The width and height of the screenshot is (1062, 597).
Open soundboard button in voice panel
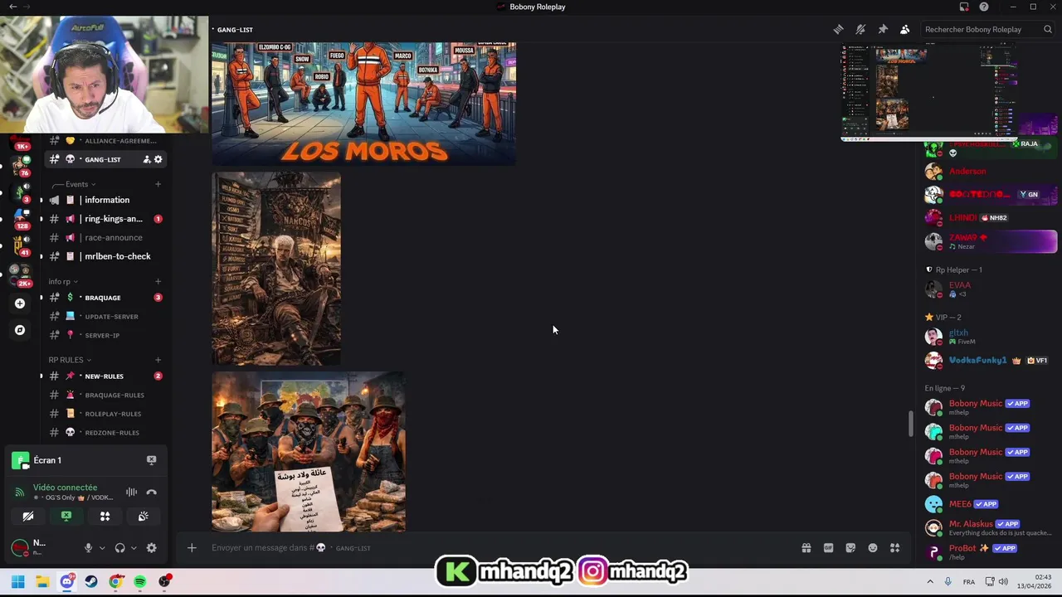pos(143,516)
